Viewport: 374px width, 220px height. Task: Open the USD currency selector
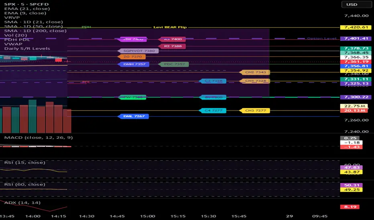tap(356, 4)
